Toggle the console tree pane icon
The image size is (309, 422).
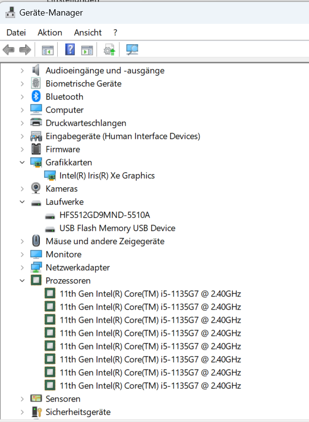pyautogui.click(x=48, y=50)
